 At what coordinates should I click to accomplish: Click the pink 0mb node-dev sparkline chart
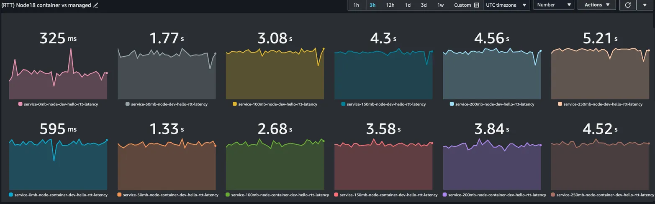58,74
